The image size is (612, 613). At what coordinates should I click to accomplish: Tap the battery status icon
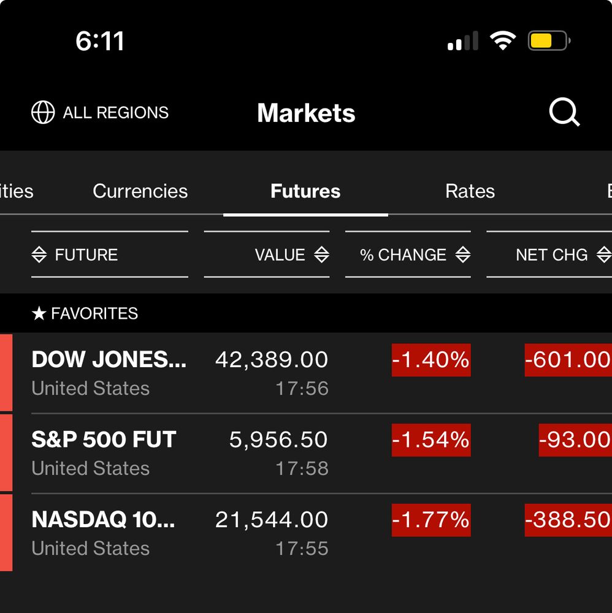pyautogui.click(x=549, y=42)
